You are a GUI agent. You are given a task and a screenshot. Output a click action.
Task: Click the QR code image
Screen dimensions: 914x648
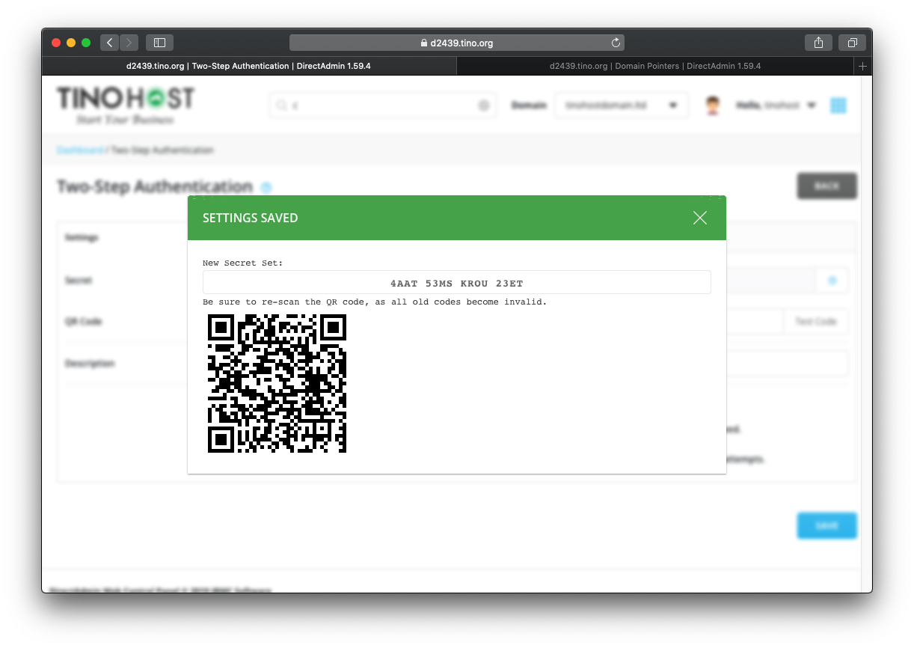(277, 383)
